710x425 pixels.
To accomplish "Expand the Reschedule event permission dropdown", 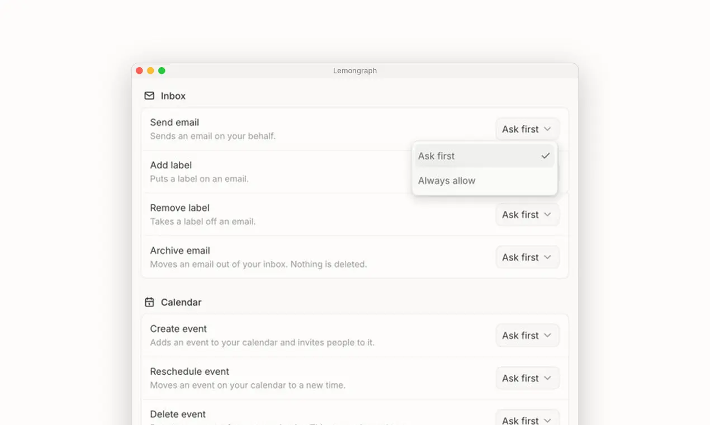I will pos(527,378).
